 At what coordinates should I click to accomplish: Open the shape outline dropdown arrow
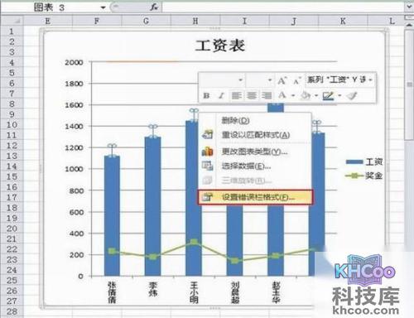point(339,96)
